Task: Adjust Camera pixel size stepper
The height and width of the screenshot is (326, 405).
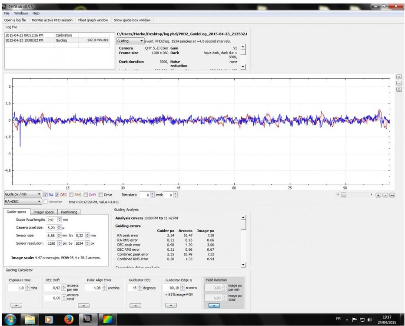Action: tap(59, 228)
